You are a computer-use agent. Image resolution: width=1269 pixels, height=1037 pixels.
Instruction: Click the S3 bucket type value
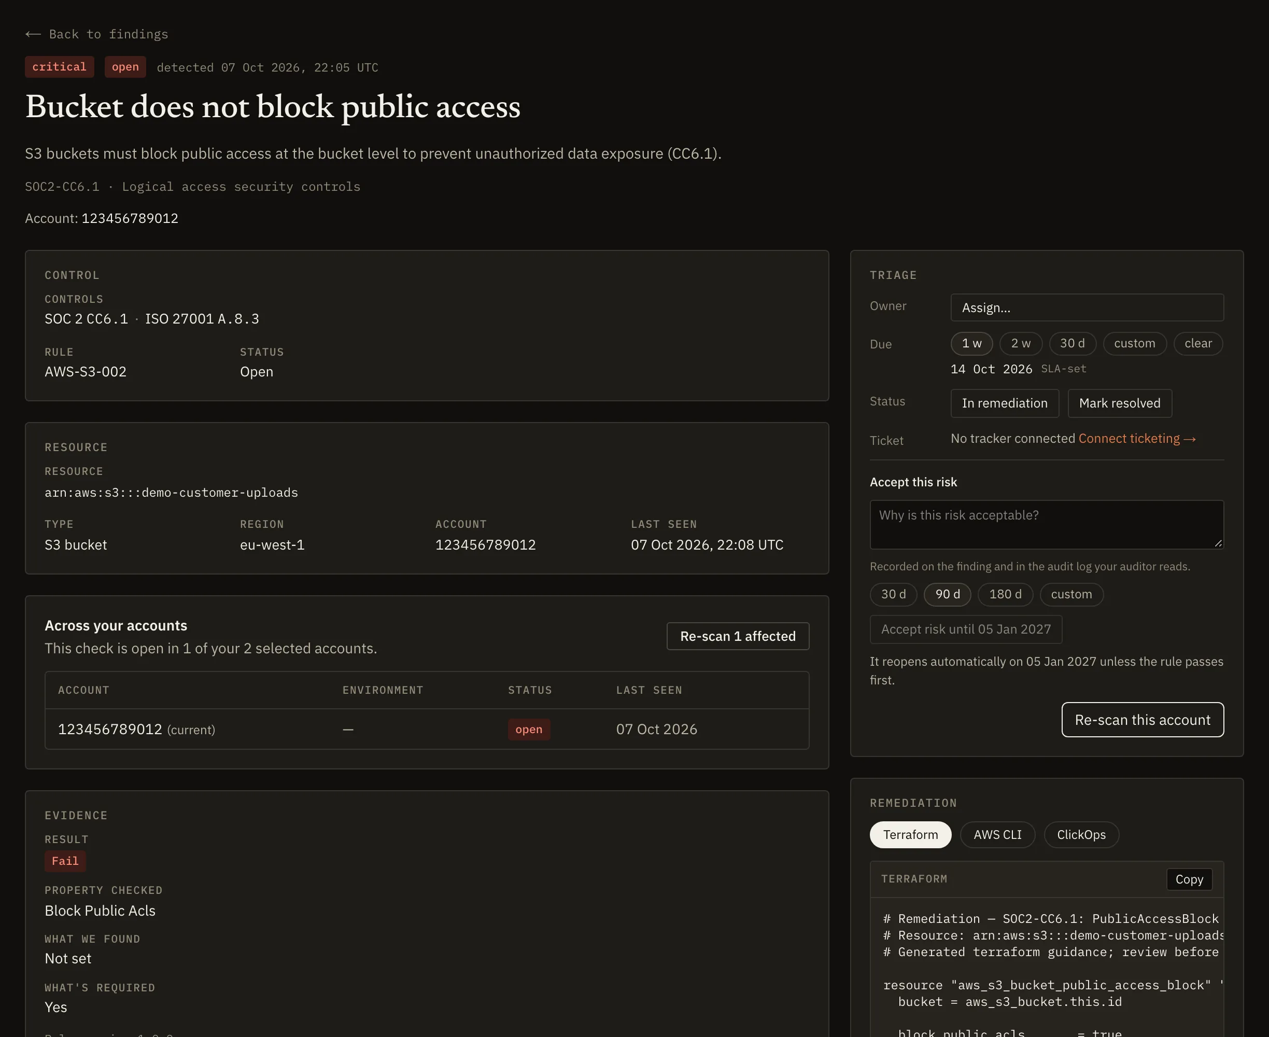76,545
